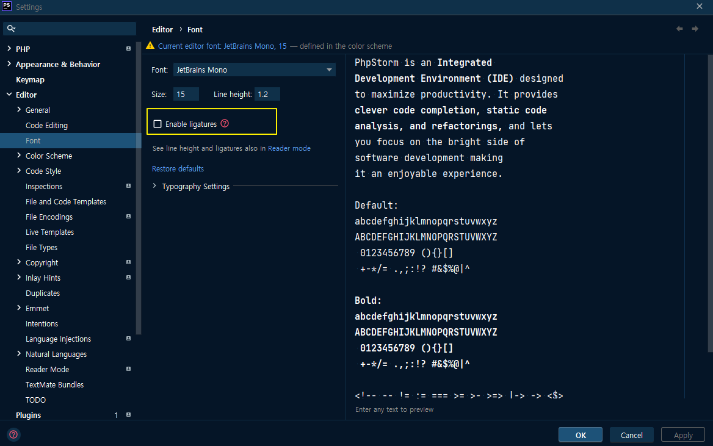Open the help icon next to Enable ligatures
Image resolution: width=713 pixels, height=446 pixels.
pyautogui.click(x=225, y=124)
